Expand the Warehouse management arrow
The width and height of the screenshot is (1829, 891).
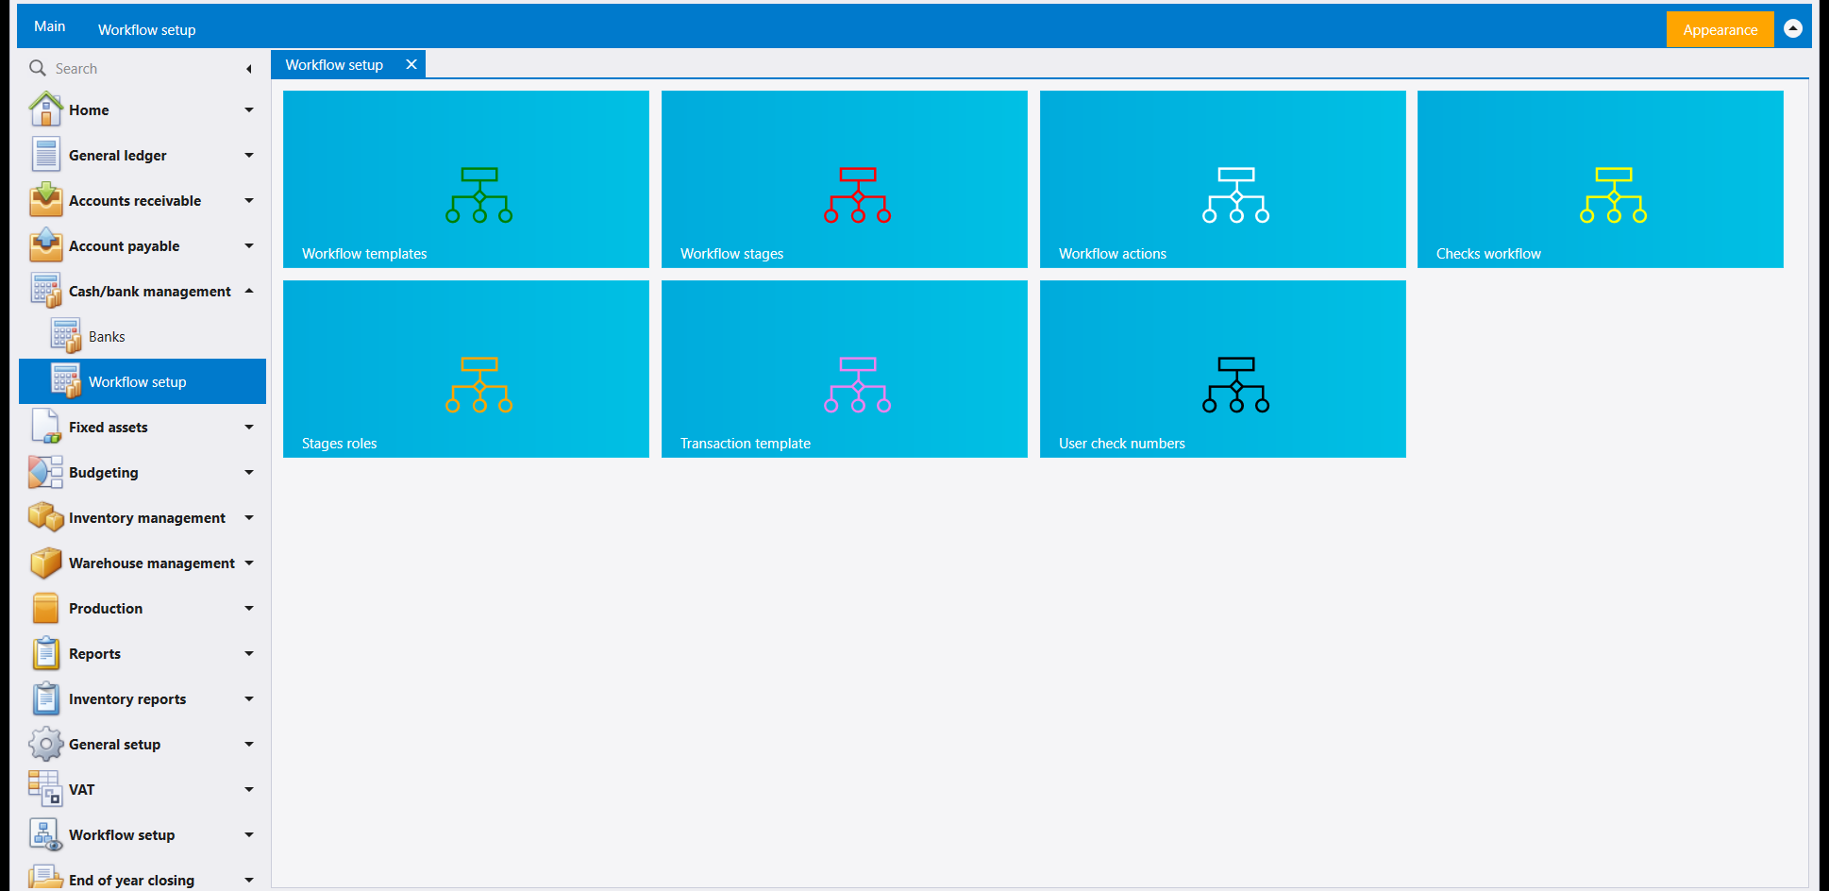pos(249,563)
